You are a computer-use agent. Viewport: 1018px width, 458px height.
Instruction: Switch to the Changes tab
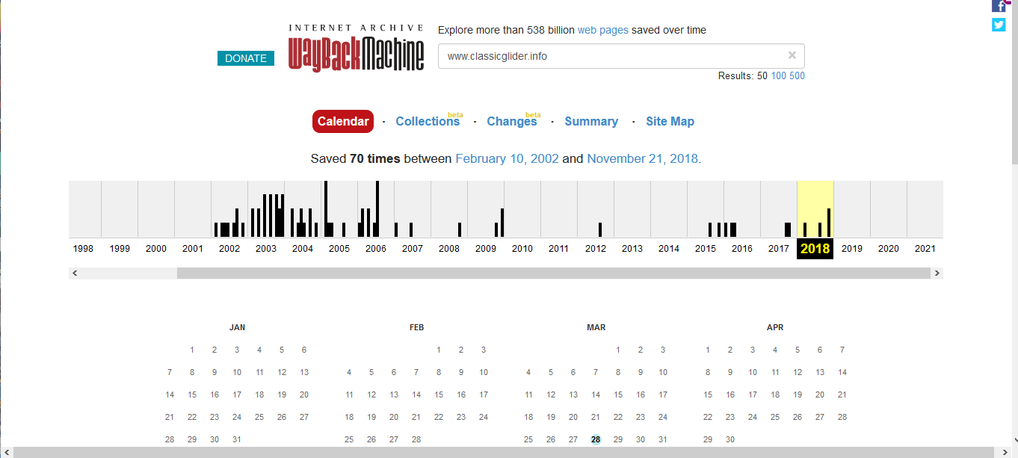point(511,122)
